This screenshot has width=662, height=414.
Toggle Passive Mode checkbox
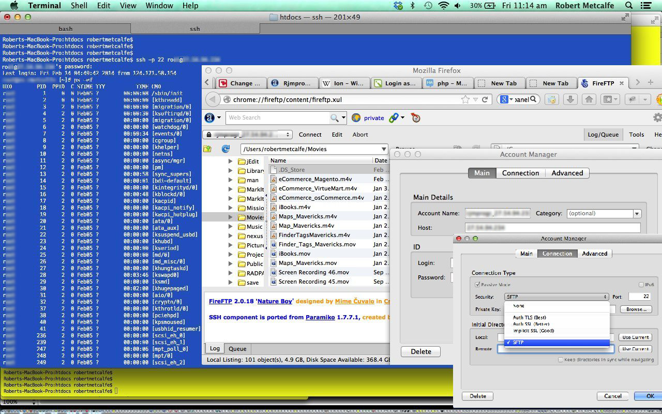478,285
